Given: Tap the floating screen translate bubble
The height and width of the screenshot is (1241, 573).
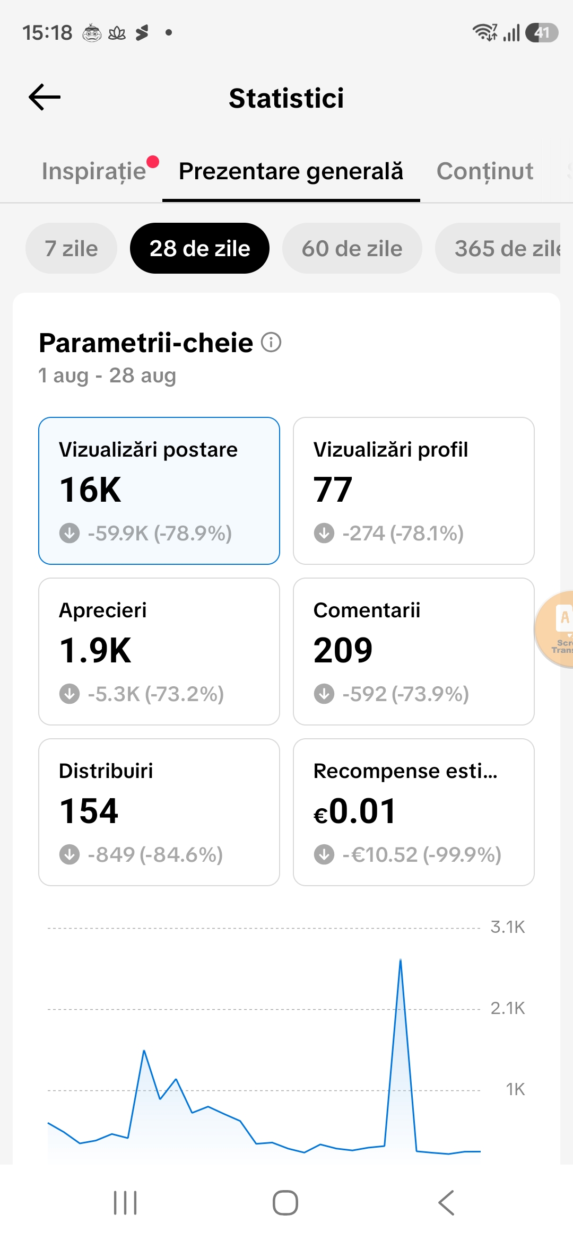Looking at the screenshot, I should tap(555, 630).
